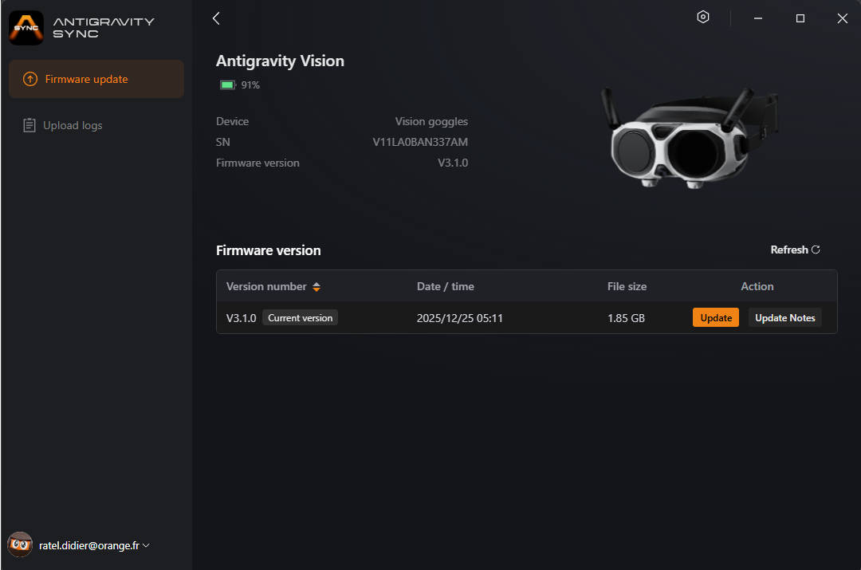Click the File size column header
Viewport: 861px width, 570px height.
tap(627, 287)
